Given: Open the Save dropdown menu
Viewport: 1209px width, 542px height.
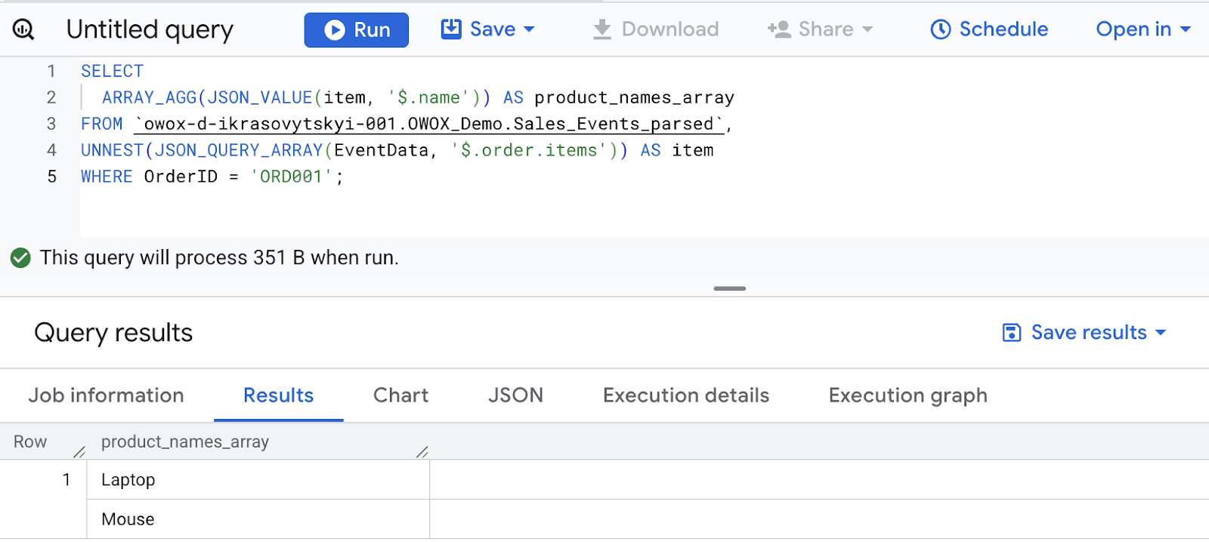Looking at the screenshot, I should pos(488,29).
